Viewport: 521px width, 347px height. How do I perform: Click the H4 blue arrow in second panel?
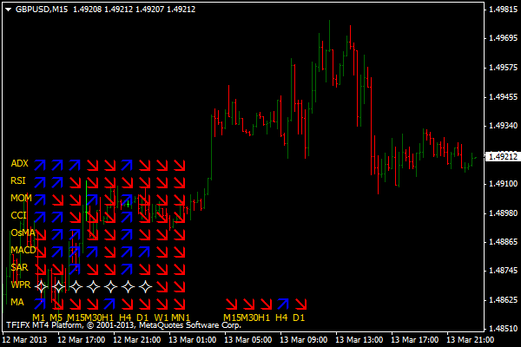point(283,304)
